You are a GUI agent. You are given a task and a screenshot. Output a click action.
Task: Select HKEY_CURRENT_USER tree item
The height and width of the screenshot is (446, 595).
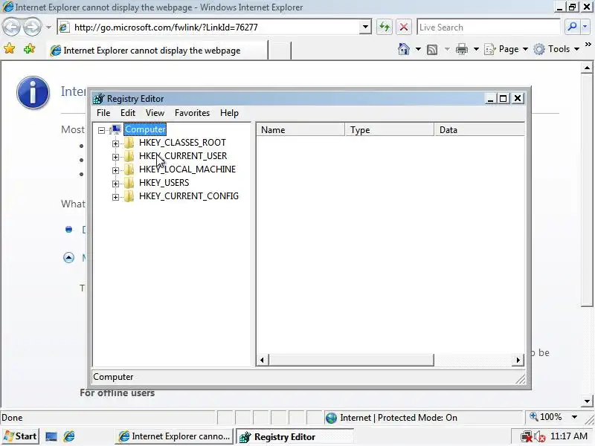[183, 156]
